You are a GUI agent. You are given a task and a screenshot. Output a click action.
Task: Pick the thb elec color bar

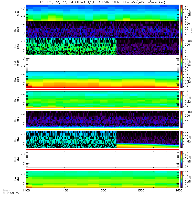tap(182, 30)
